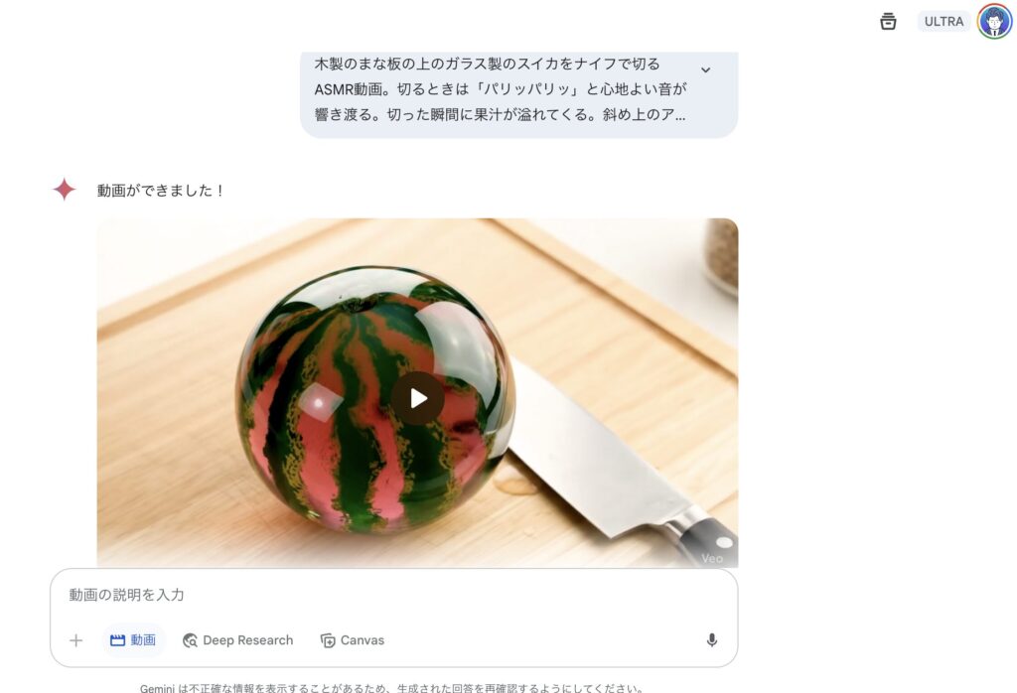Expand the truncated prompt with the chevron
1017x693 pixels.
click(x=706, y=69)
